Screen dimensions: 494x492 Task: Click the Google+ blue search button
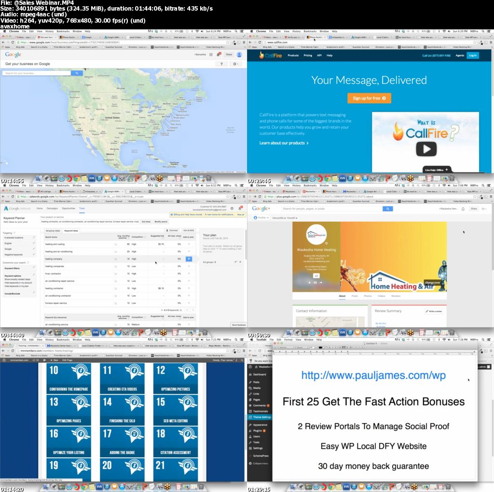[387, 209]
